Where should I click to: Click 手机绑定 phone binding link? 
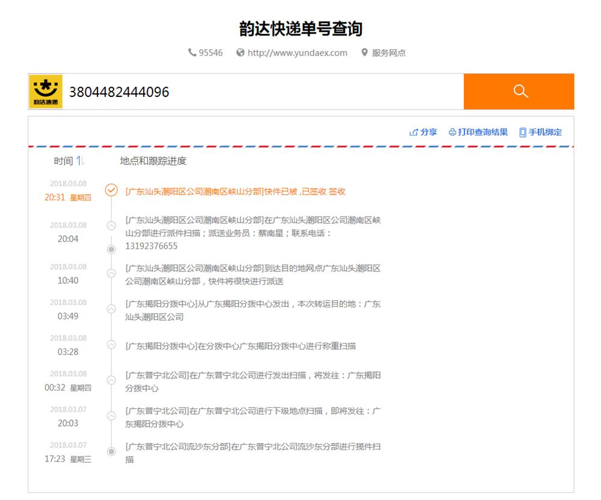(x=545, y=132)
